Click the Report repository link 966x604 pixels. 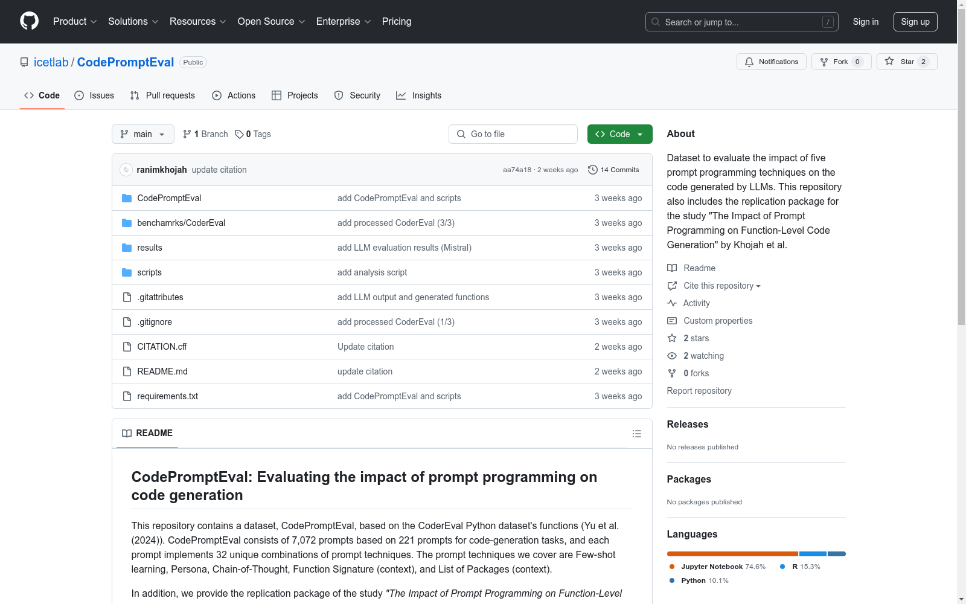[699, 391]
